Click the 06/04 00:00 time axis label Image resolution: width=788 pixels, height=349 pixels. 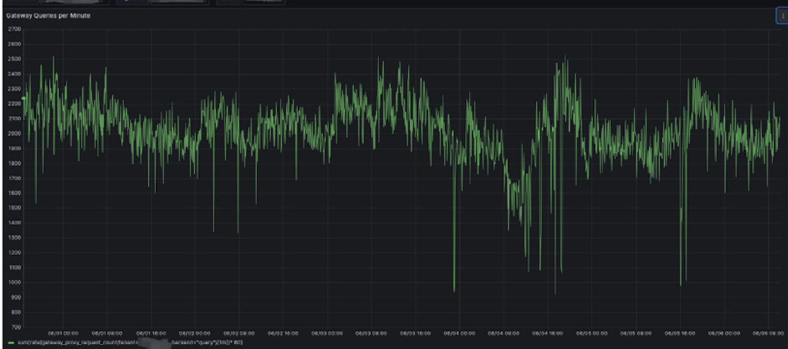[x=459, y=333]
